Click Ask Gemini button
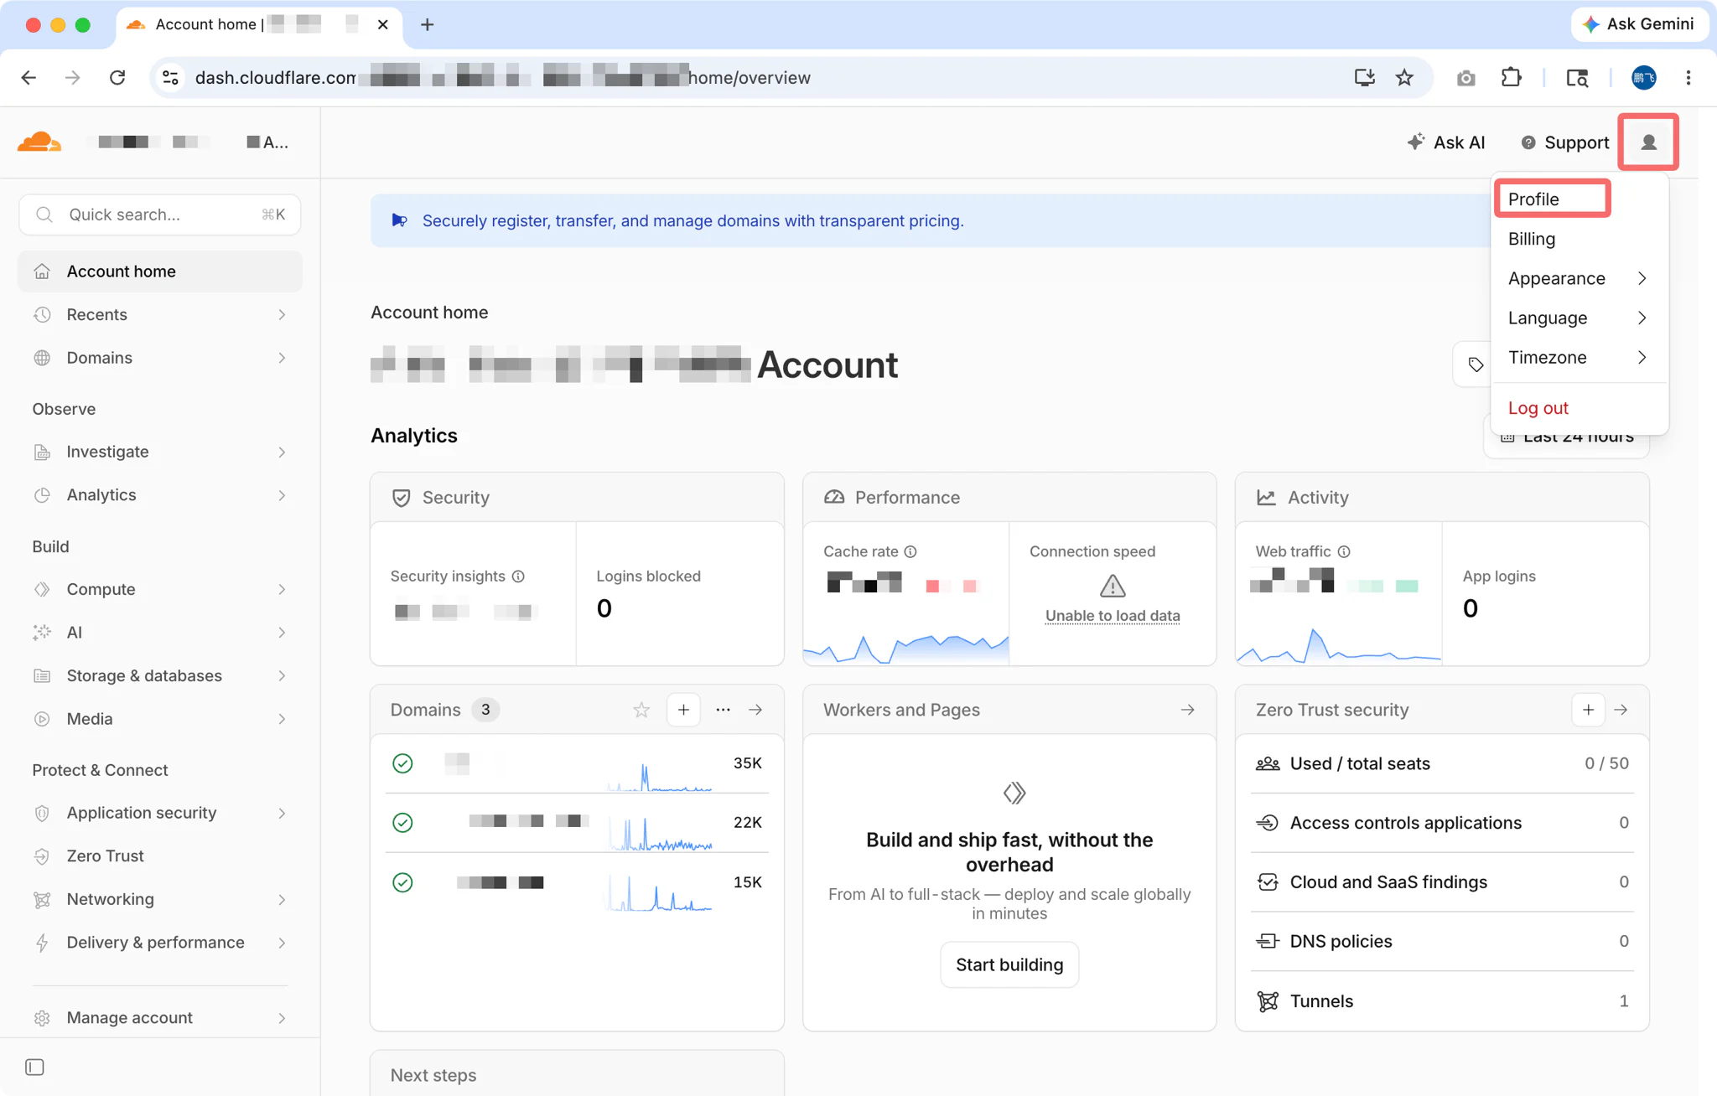This screenshot has width=1717, height=1096. tap(1638, 24)
